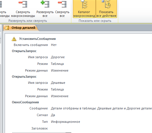152x133 pixels.
Task: Click the warning icon beside УстановитьСообщения
Action: [x=14, y=39]
